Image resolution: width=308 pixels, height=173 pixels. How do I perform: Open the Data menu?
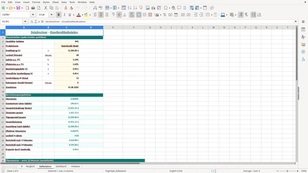[64, 2]
